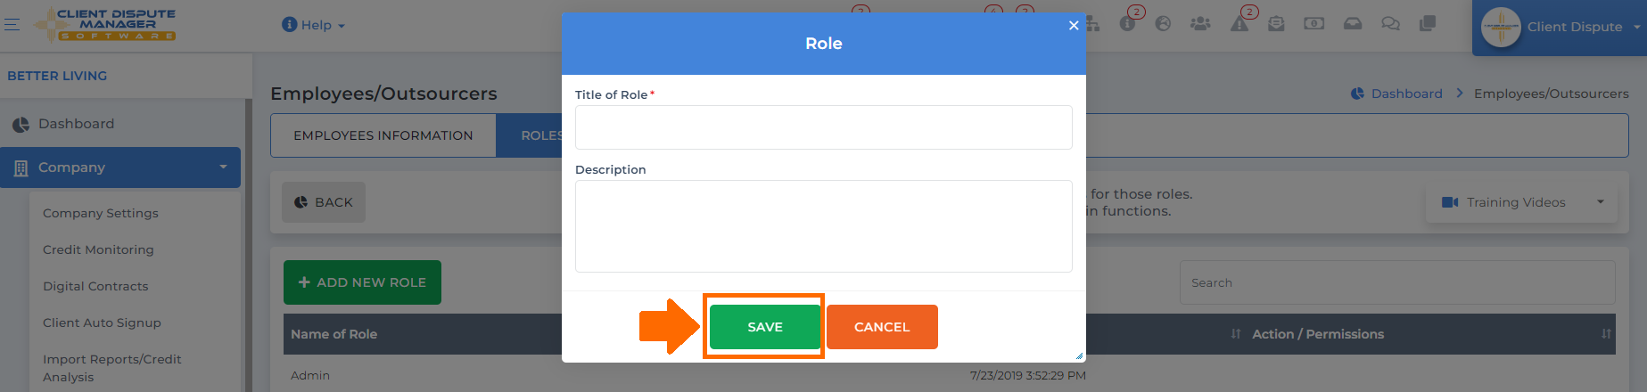Close the Role dialog with X
This screenshot has height=392, width=1647.
click(x=1074, y=25)
